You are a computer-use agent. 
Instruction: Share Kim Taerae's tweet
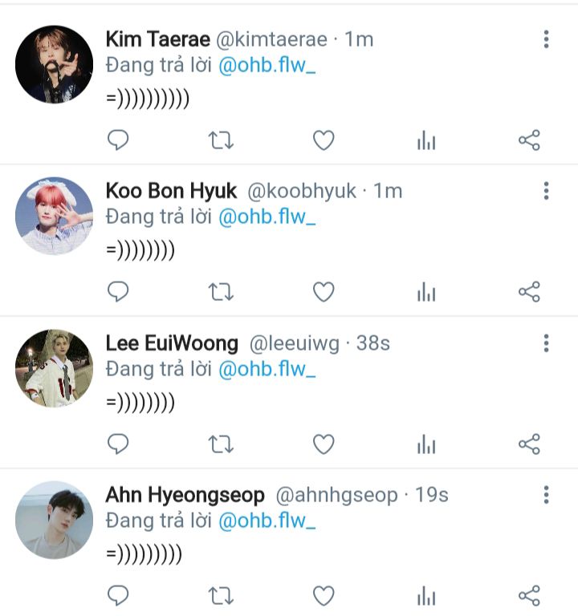pyautogui.click(x=529, y=141)
